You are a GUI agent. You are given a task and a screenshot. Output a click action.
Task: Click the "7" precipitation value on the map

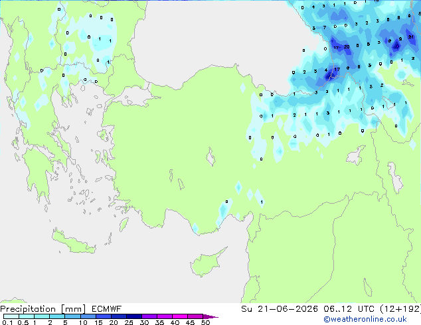click(325, 27)
